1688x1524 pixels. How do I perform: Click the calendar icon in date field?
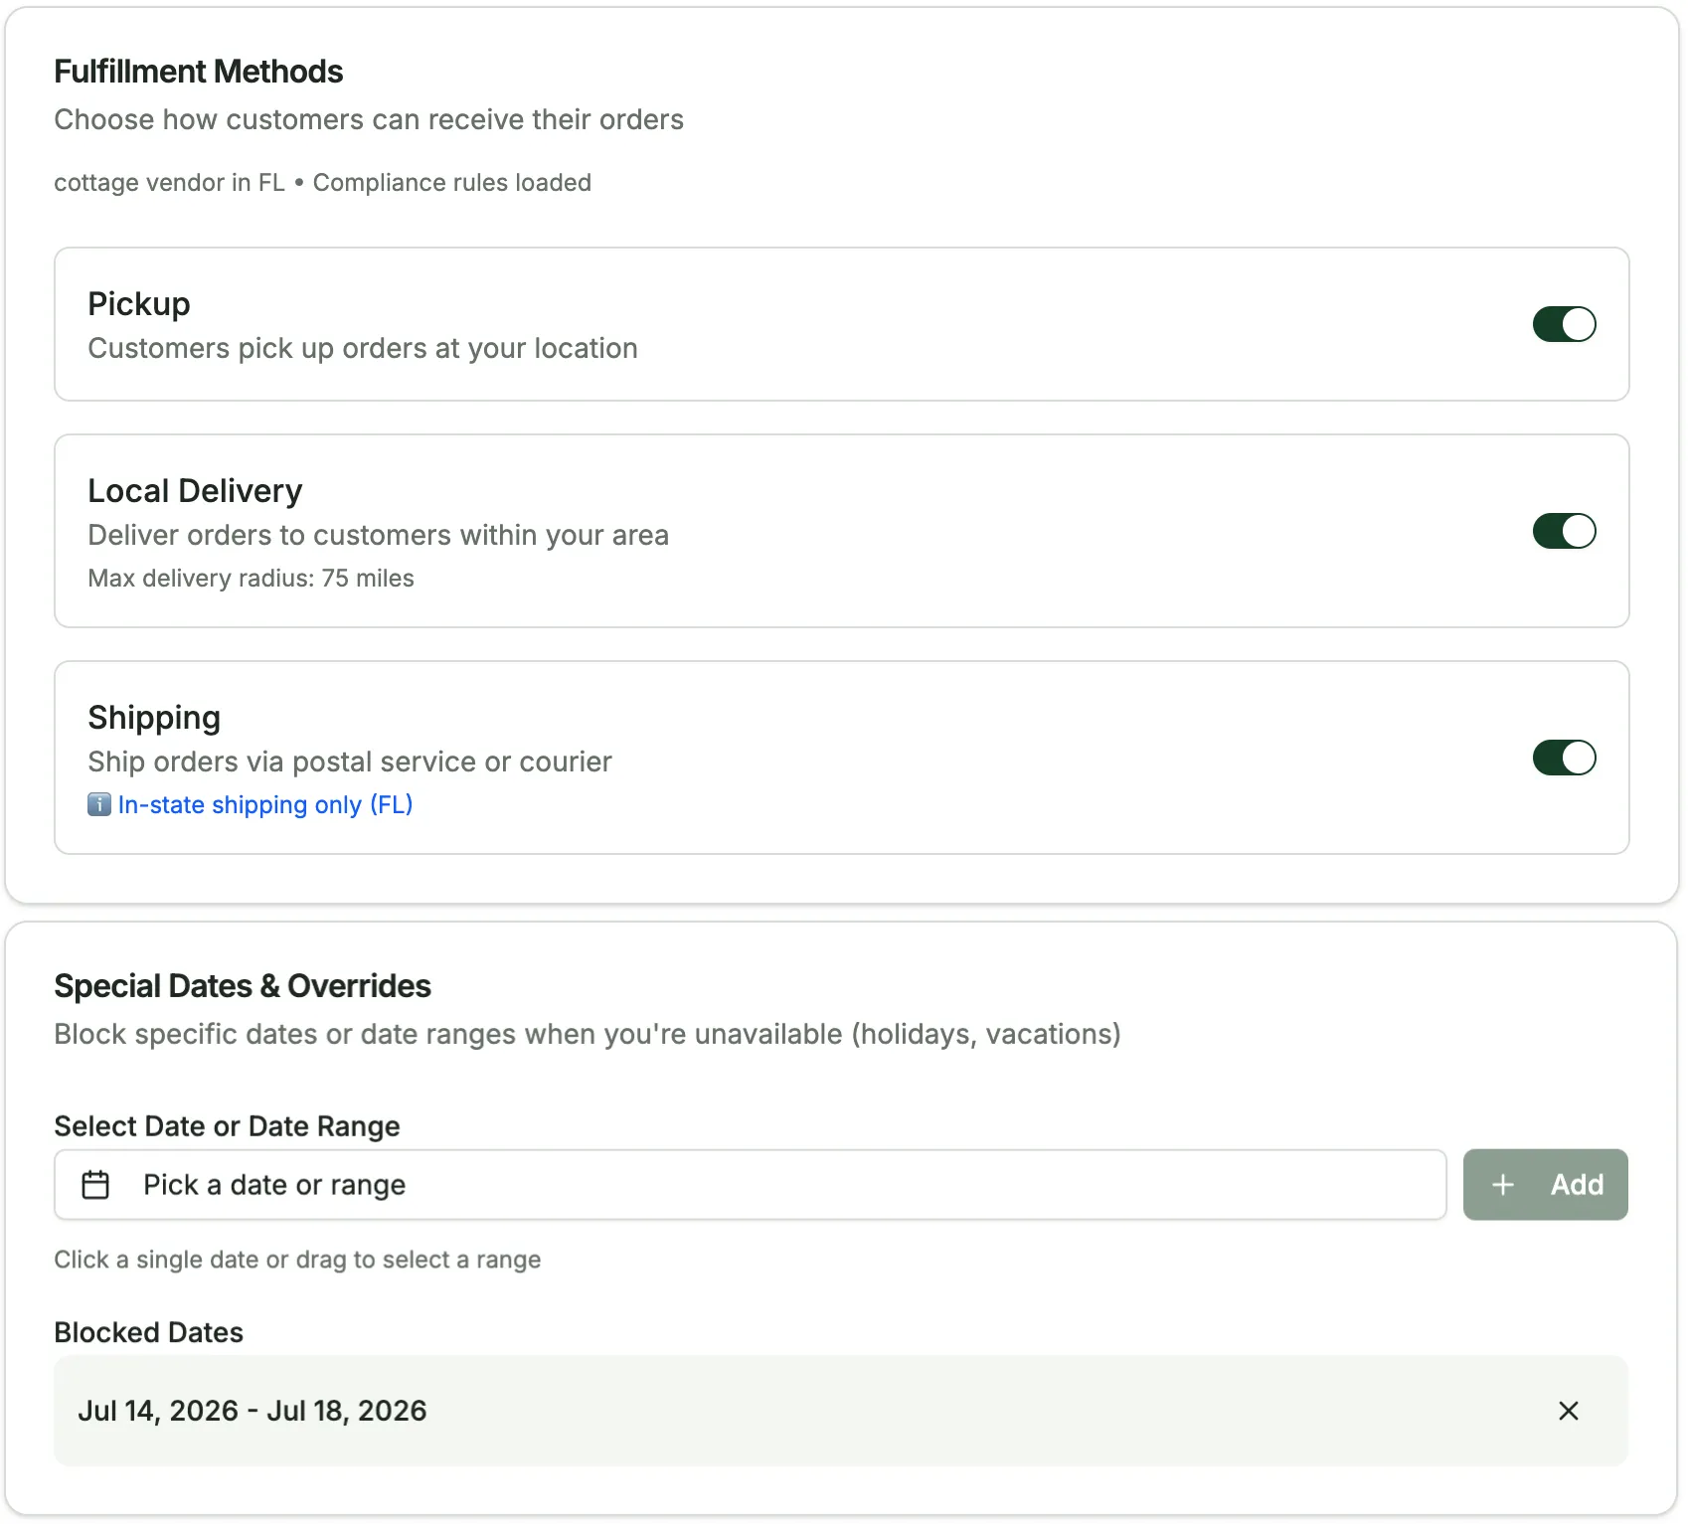click(95, 1185)
